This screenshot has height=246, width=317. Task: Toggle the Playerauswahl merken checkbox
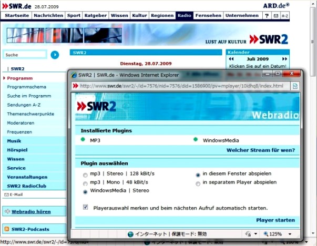pos(85,207)
